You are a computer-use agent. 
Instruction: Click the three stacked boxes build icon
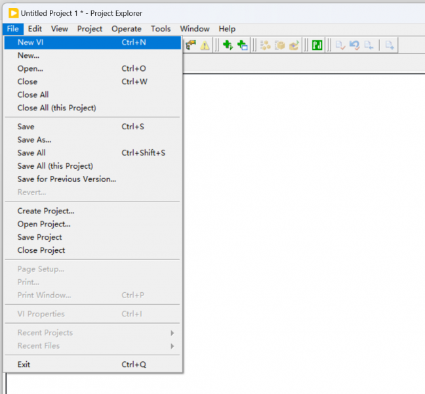point(266,45)
